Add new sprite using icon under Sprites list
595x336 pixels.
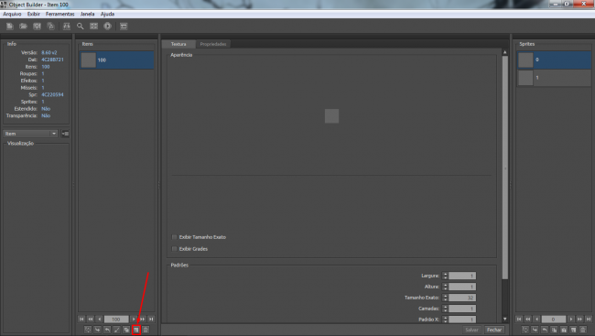click(x=573, y=330)
